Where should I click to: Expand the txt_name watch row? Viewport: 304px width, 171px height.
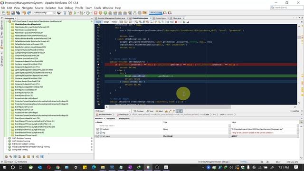click(95, 136)
